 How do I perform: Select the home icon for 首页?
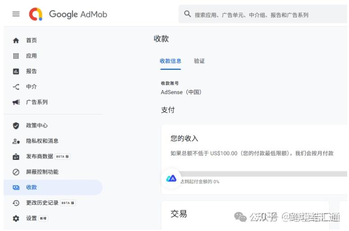pyautogui.click(x=16, y=41)
